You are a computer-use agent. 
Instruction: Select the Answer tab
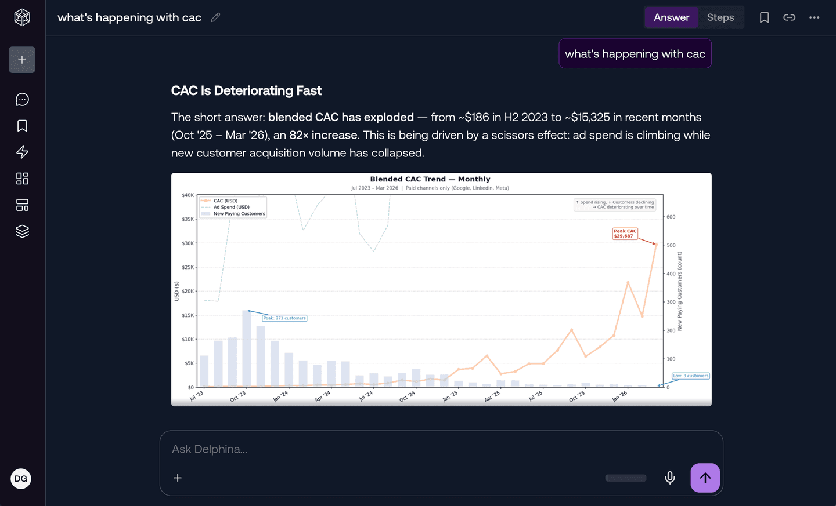(671, 17)
